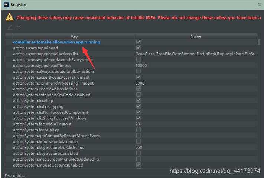Viewport: 264px width, 178px height.
Task: Select actionSystem.extendedKeyCode.disabled key
Action: click(x=52, y=95)
